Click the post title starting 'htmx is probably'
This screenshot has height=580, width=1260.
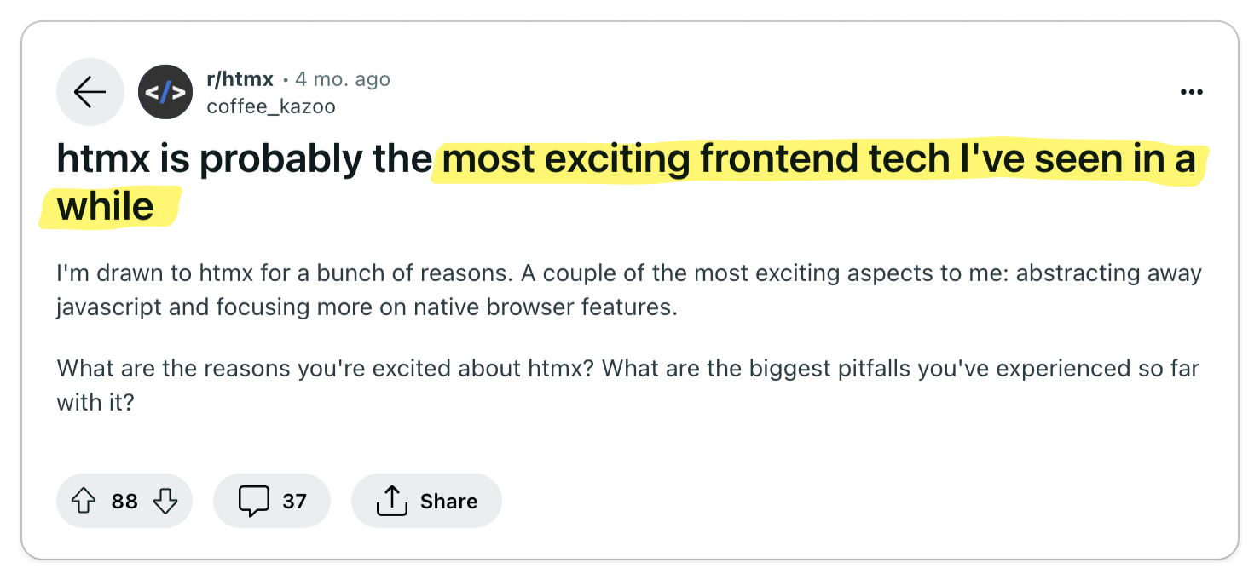[x=627, y=183]
